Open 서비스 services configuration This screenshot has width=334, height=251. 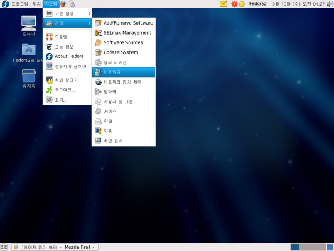(x=124, y=112)
